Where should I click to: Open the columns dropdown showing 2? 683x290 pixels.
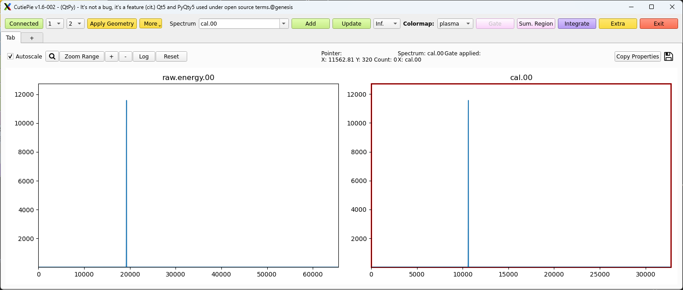click(x=76, y=24)
